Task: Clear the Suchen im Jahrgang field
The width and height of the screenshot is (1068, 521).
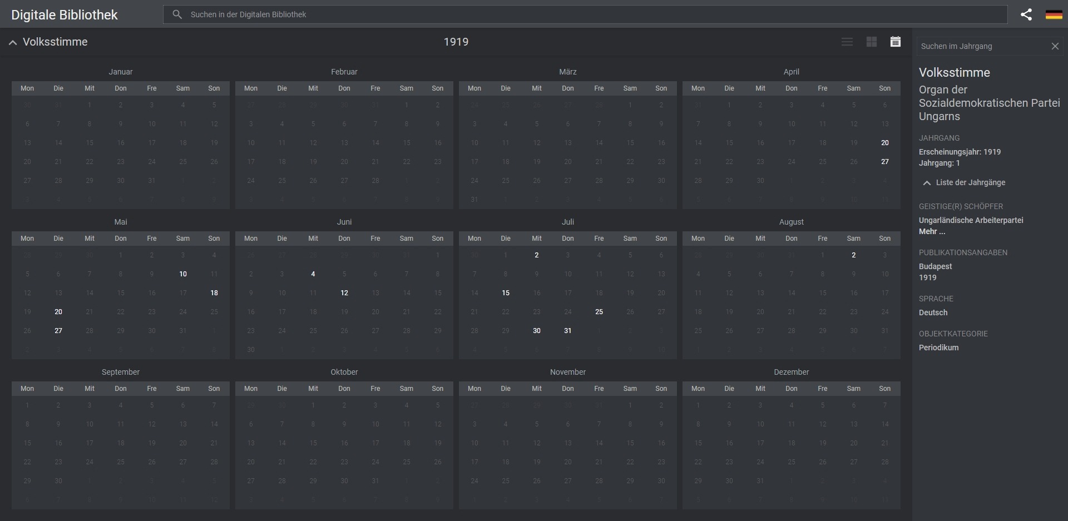Action: [x=1055, y=46]
